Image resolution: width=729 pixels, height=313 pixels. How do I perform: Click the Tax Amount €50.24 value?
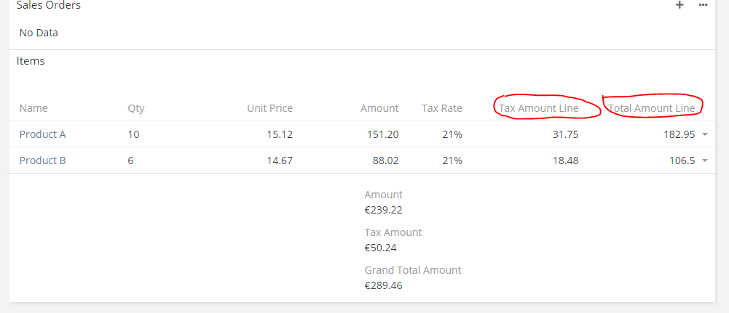(381, 248)
